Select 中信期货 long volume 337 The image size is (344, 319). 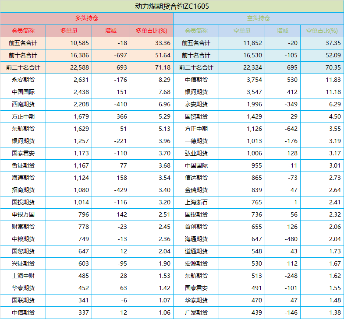click(x=84, y=312)
